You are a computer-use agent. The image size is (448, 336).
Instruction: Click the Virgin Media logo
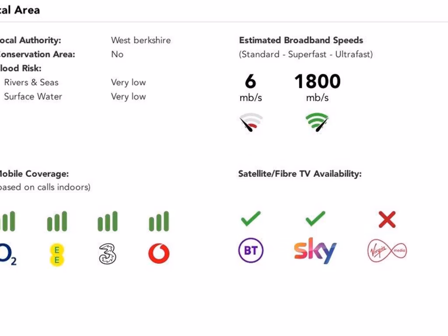387,251
